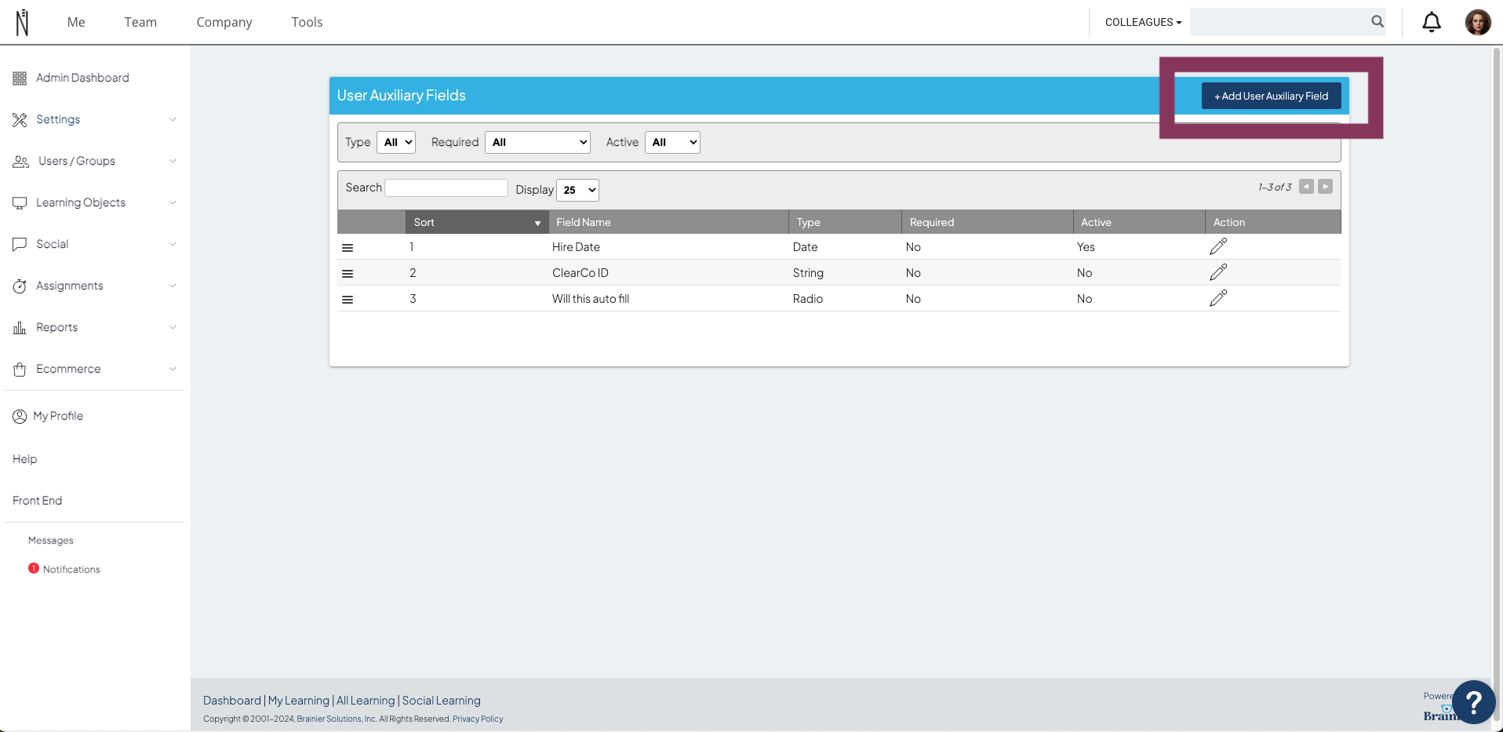
Task: Click the search magnifier icon
Action: (x=1377, y=22)
